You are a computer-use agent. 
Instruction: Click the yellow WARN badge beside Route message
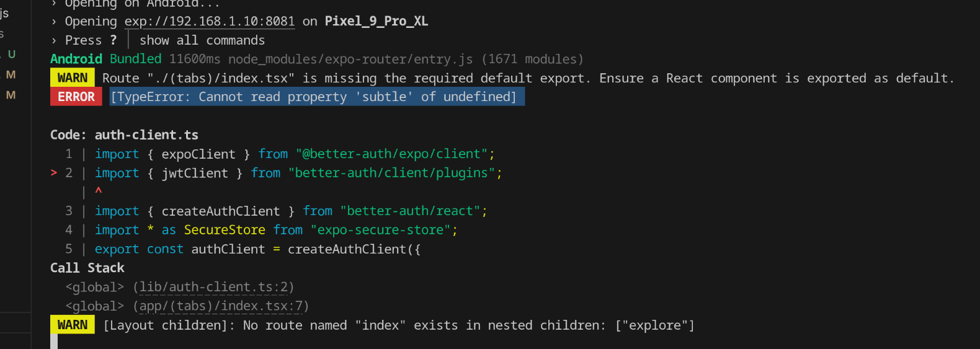[x=72, y=78]
